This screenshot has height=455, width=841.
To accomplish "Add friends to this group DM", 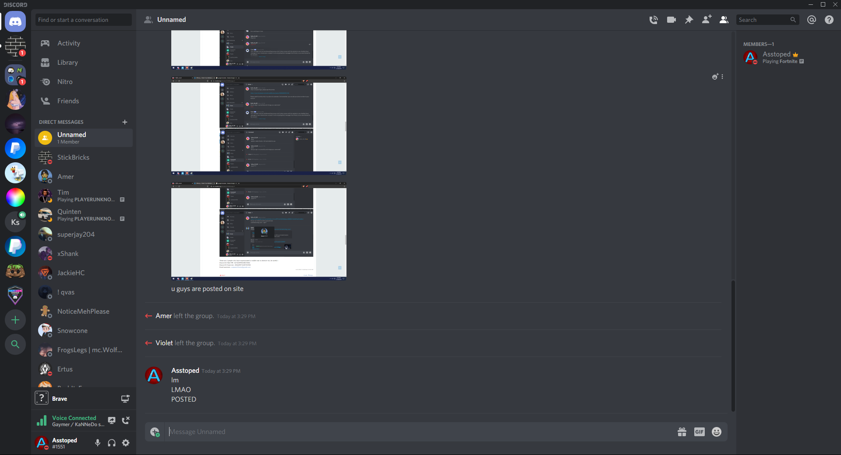I will (707, 20).
